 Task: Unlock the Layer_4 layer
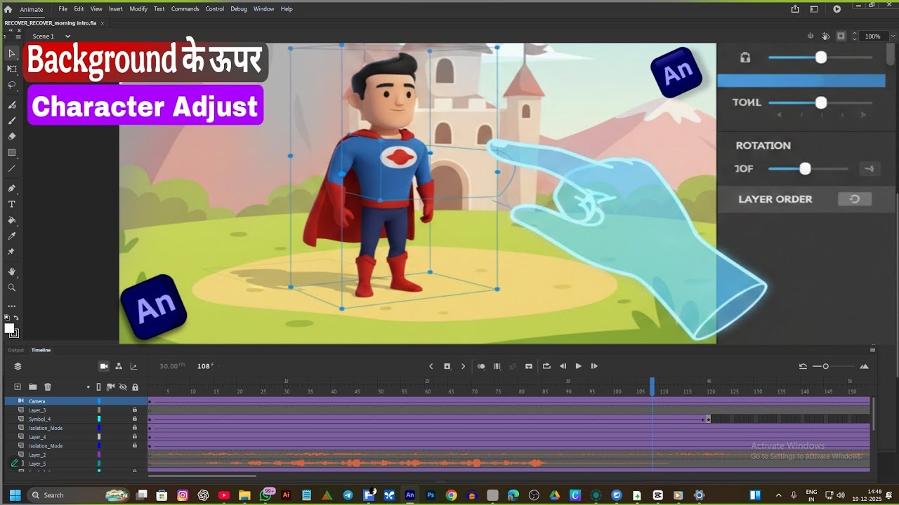(x=135, y=436)
